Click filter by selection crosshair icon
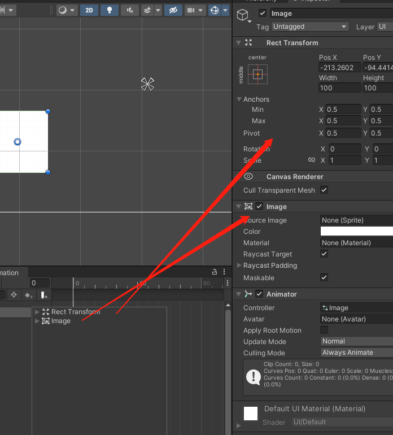Image resolution: width=393 pixels, height=435 pixels. [x=14, y=295]
